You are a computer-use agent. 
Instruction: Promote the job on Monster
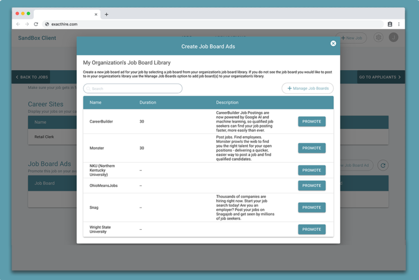pyautogui.click(x=312, y=148)
